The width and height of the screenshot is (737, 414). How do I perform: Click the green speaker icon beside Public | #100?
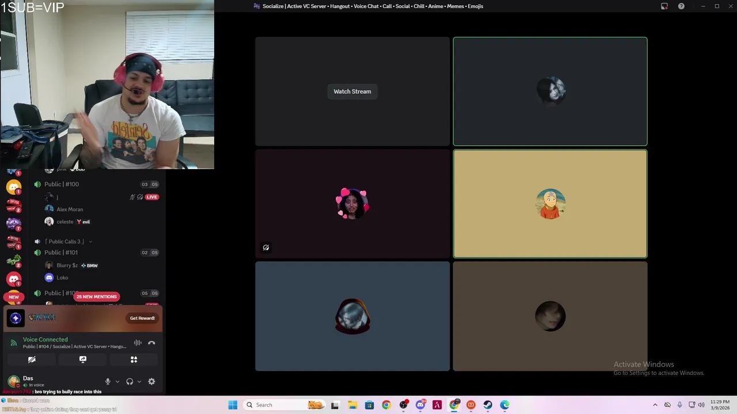tap(37, 184)
